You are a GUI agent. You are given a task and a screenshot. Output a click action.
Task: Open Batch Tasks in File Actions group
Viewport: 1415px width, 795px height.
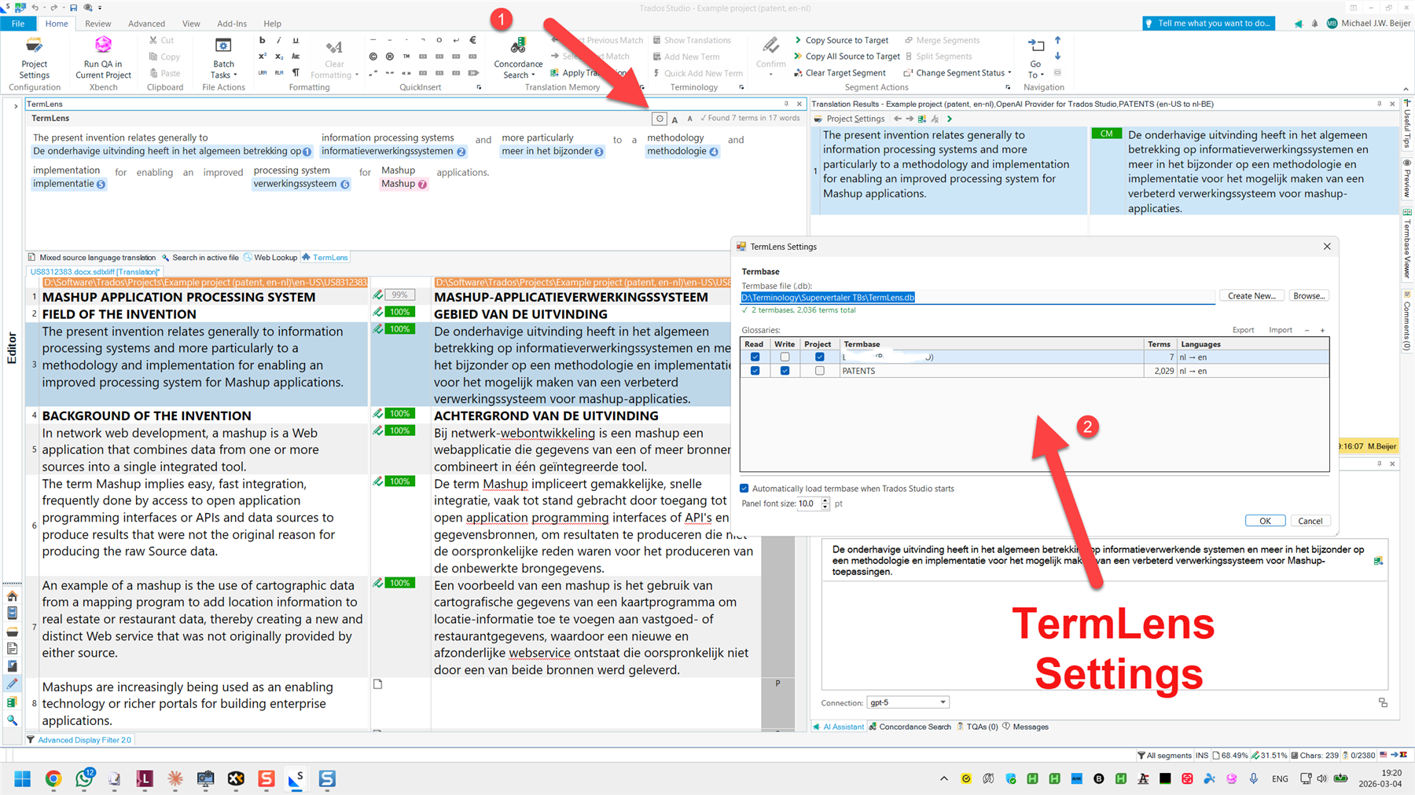tap(223, 57)
